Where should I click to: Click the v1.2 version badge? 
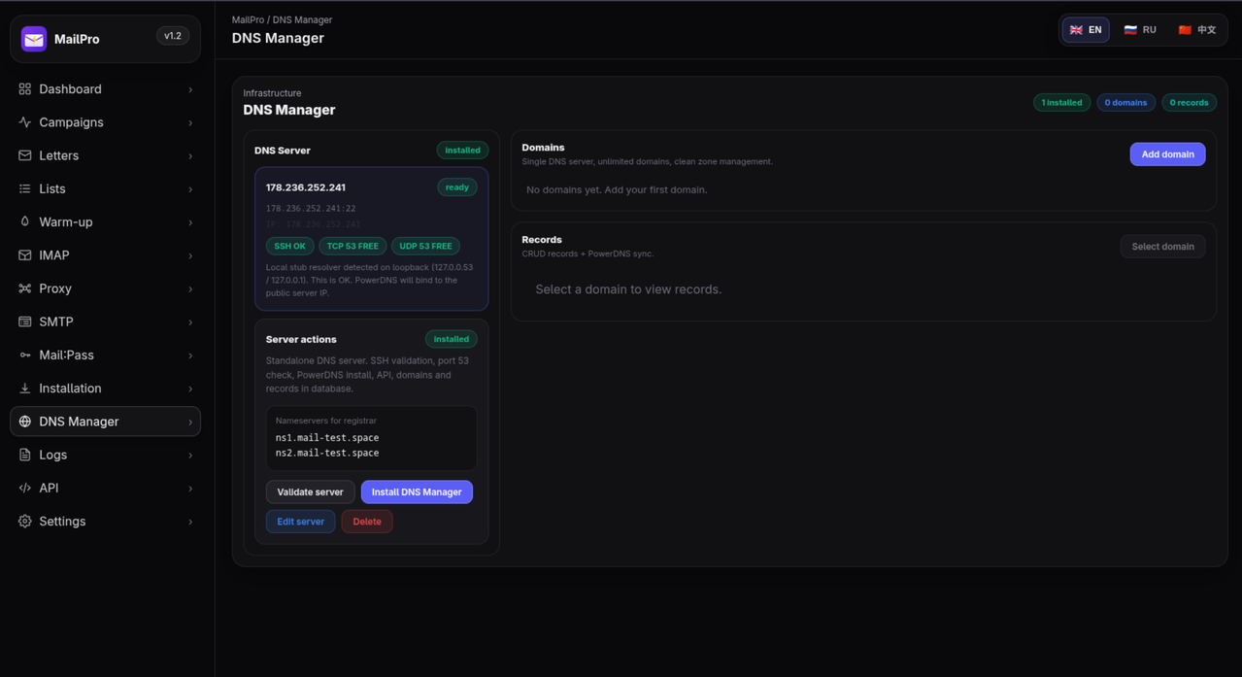coord(173,36)
